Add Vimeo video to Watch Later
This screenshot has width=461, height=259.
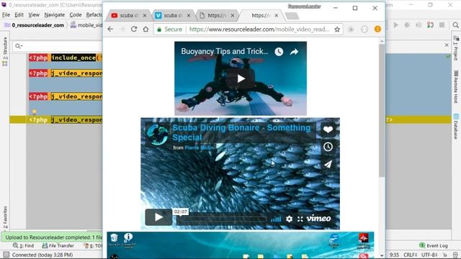pyautogui.click(x=328, y=147)
